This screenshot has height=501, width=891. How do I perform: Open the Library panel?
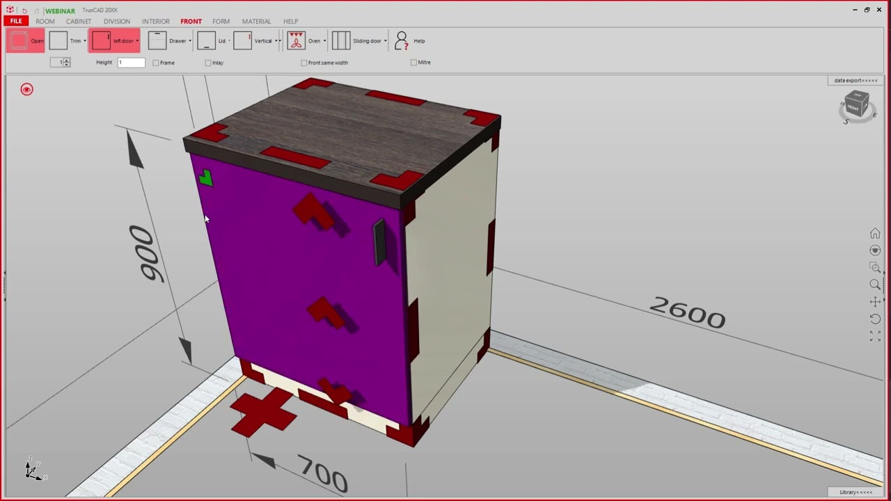tap(855, 492)
